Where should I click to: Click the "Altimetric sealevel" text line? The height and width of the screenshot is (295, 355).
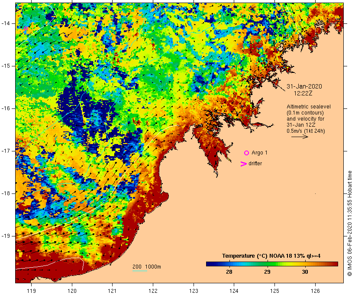[309, 107]
